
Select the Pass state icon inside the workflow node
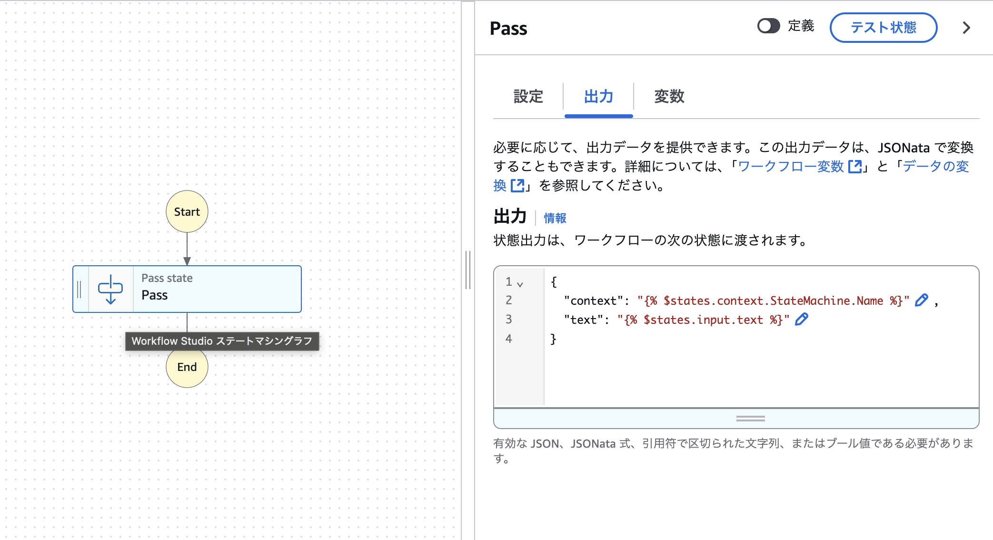pyautogui.click(x=111, y=289)
